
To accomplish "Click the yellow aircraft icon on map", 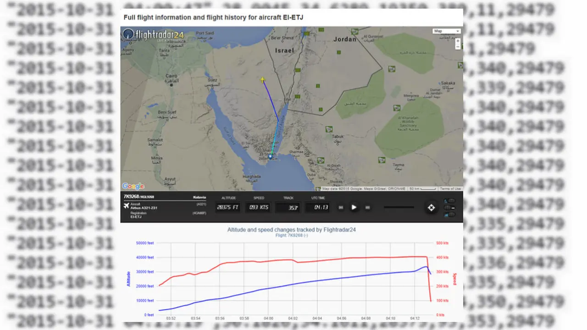I will (262, 80).
